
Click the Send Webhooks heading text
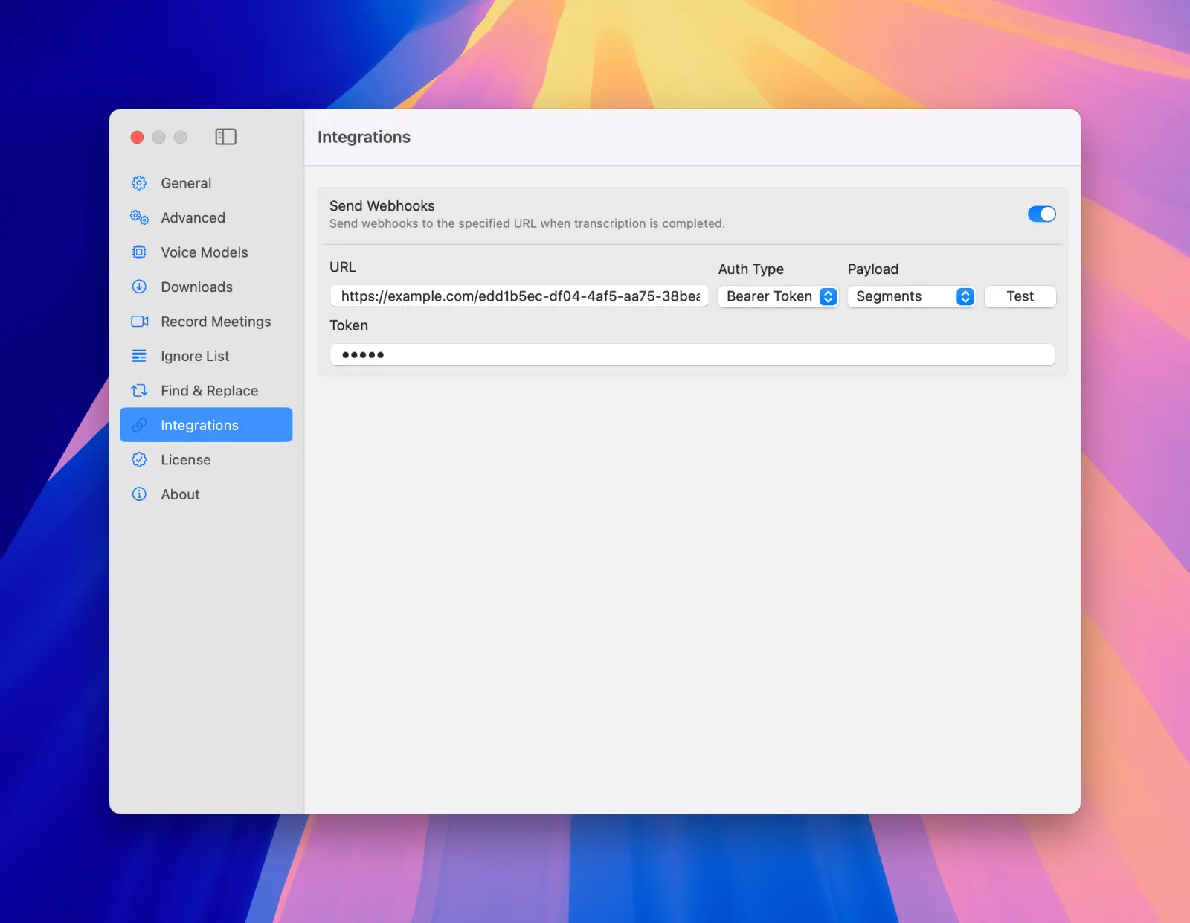382,206
